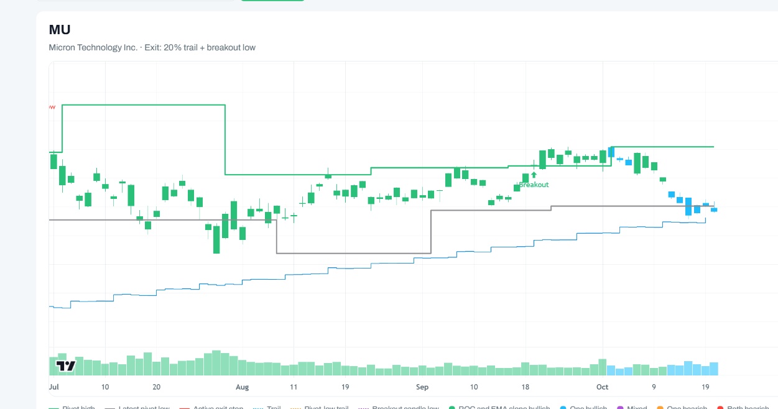The height and width of the screenshot is (409, 778).
Task: Click the orange 'One bearish' legend dot
Action: (659, 408)
